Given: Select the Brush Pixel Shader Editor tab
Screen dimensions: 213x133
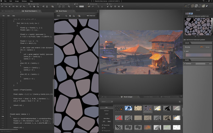Looking at the screenshot, I should point(31,11).
